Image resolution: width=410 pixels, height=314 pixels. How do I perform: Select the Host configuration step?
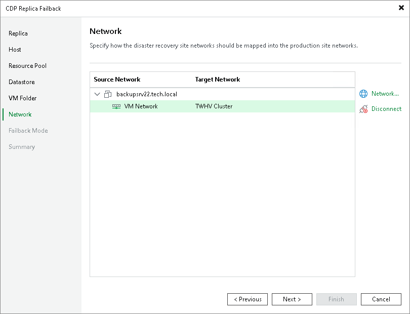[15, 49]
